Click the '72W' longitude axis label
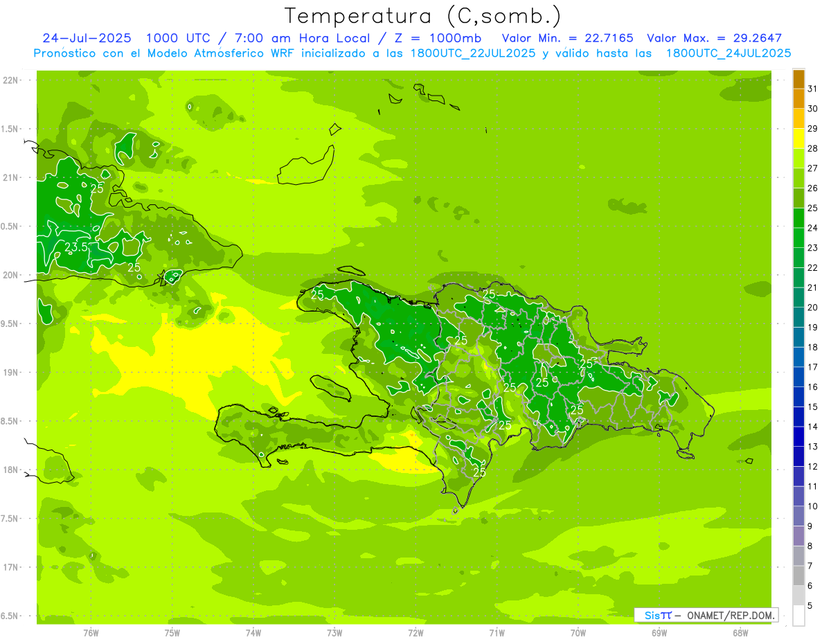Screen dimensions: 831x642 pos(415,633)
